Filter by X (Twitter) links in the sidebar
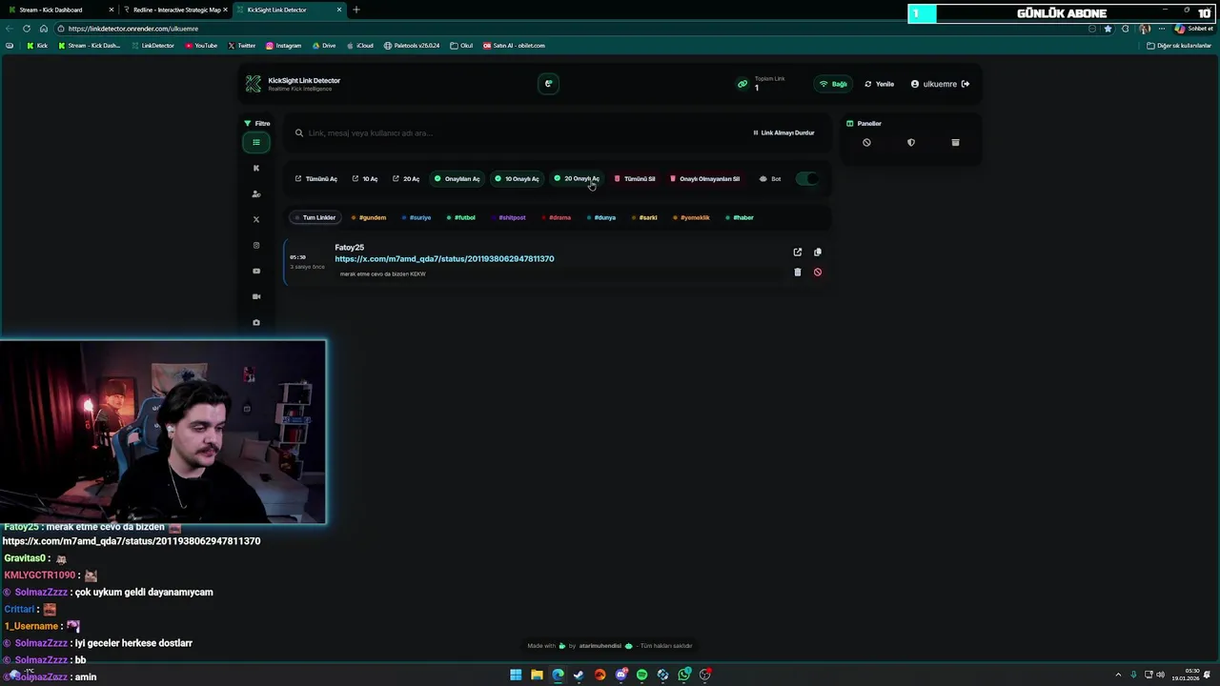 [255, 219]
